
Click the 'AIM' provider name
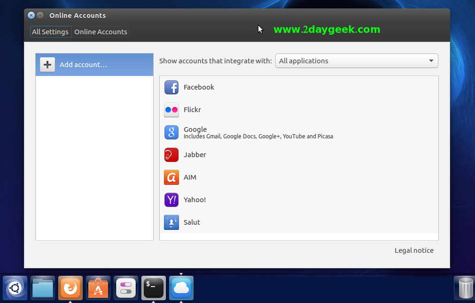(190, 177)
